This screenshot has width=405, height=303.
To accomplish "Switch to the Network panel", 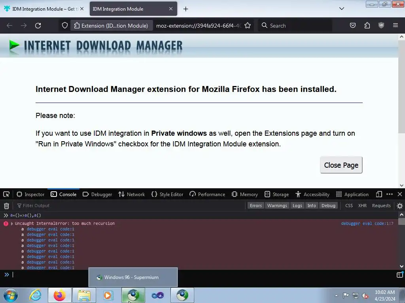I will [131, 194].
